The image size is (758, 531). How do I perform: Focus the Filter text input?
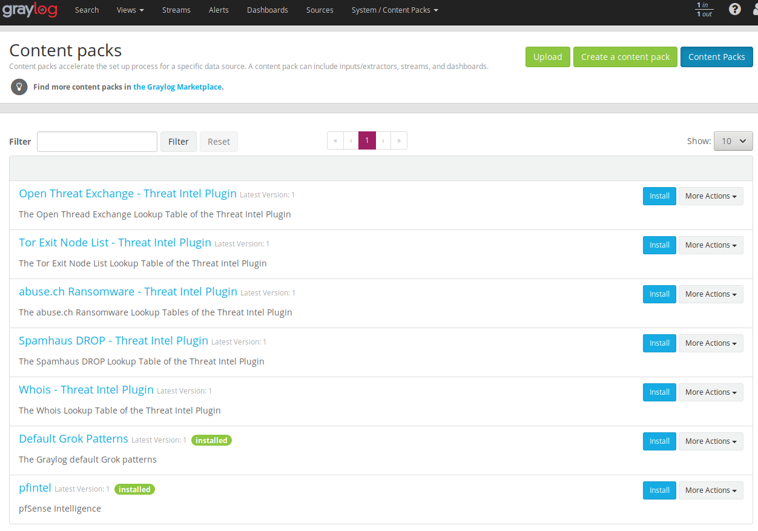[x=97, y=142]
